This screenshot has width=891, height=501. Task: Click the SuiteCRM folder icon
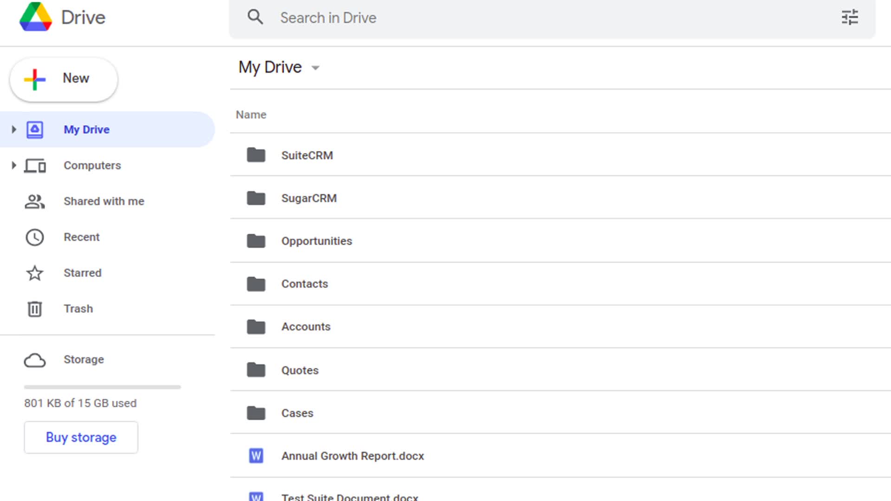256,155
